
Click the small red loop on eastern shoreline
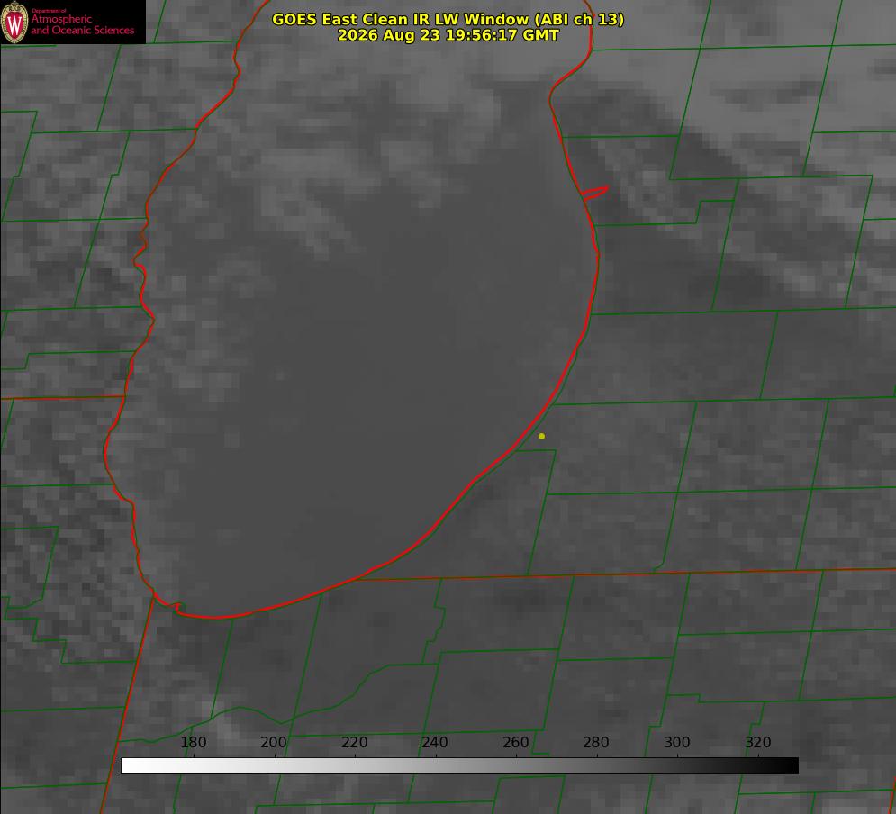[595, 193]
